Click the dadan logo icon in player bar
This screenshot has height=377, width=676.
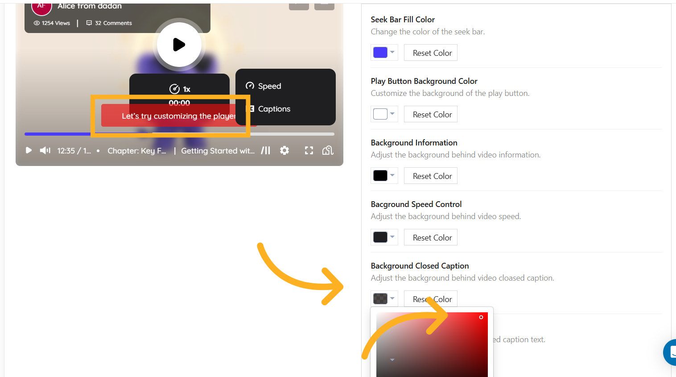coord(328,150)
